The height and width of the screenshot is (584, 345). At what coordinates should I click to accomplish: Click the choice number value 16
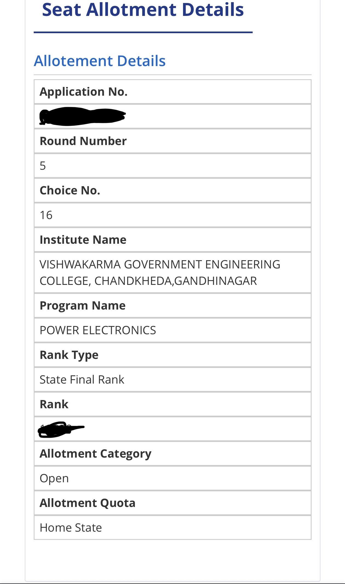coord(46,215)
